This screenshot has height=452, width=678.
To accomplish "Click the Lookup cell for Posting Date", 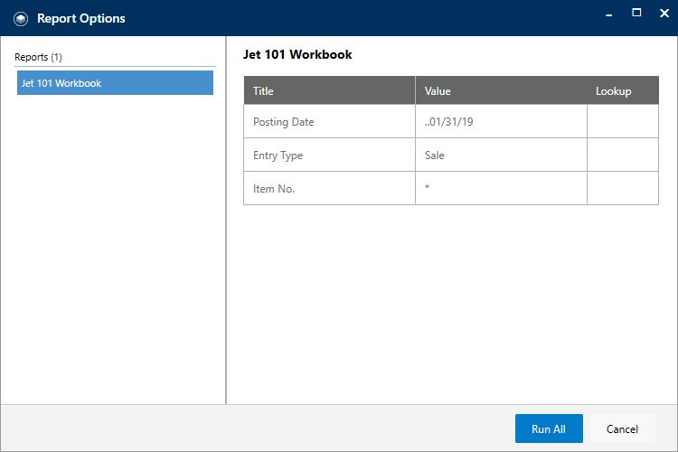I will 623,121.
